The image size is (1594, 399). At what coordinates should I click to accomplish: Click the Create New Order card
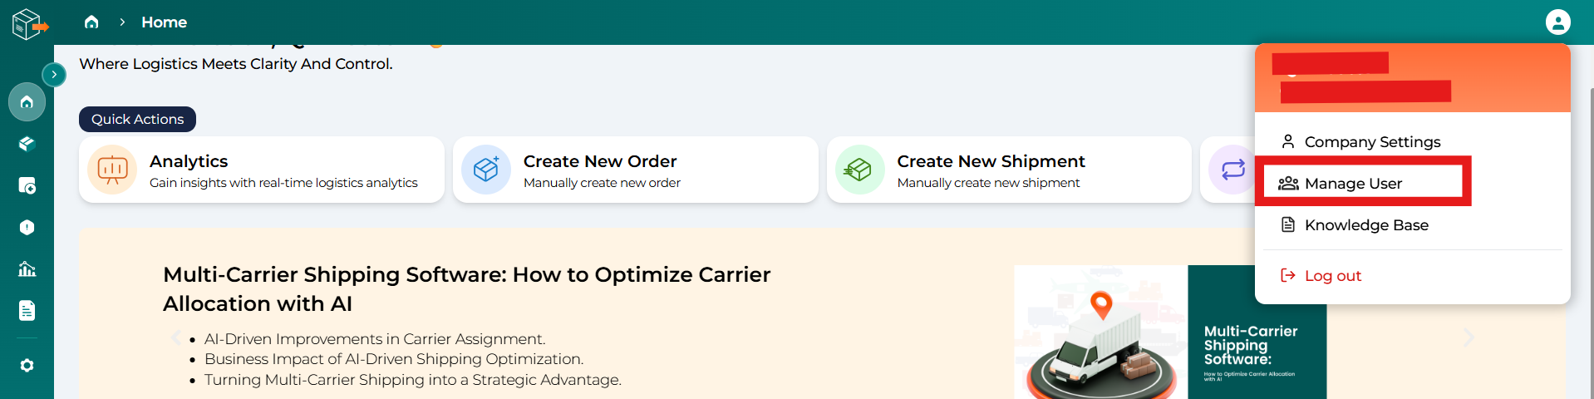[635, 170]
